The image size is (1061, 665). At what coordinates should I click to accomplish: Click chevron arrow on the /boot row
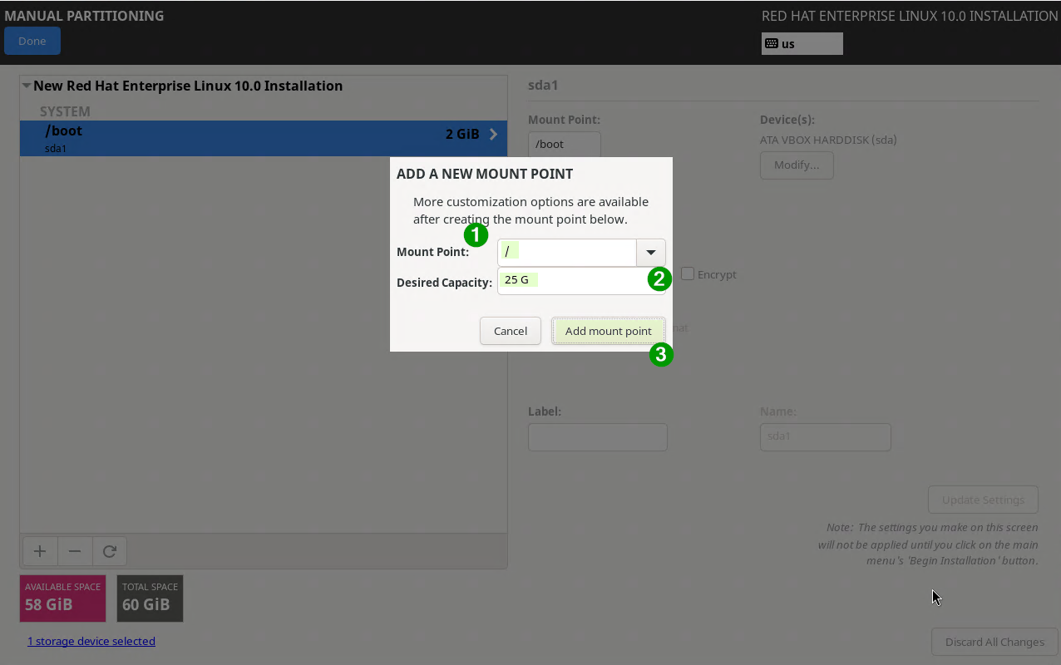pyautogui.click(x=493, y=134)
